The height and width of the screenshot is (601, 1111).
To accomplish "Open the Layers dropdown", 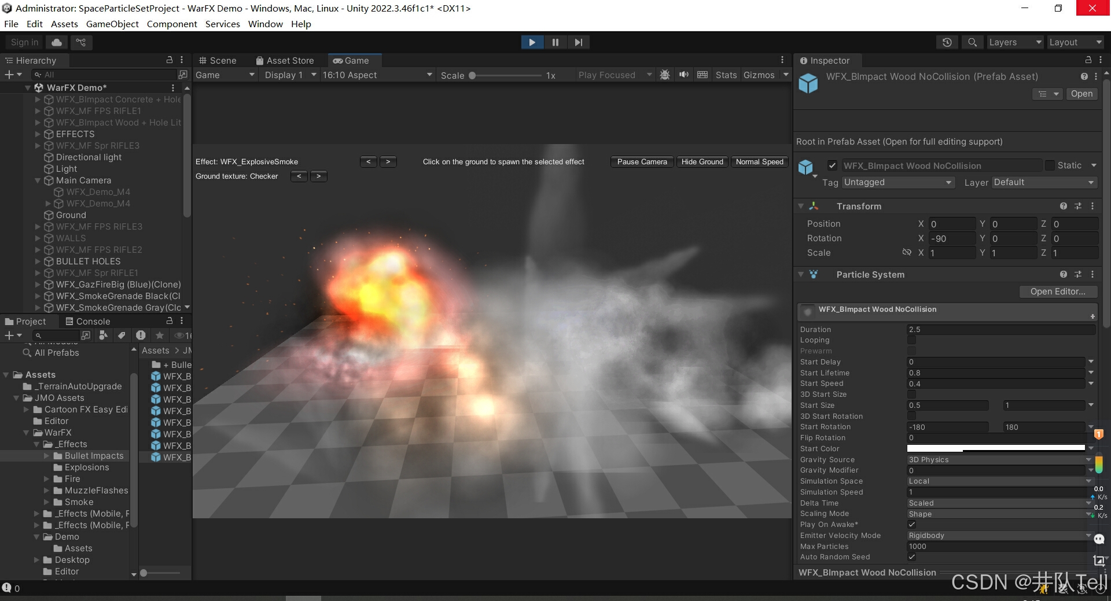I will pyautogui.click(x=1014, y=42).
